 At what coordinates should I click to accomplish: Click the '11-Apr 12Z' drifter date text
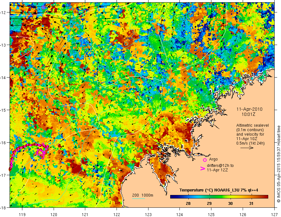click(x=217, y=170)
